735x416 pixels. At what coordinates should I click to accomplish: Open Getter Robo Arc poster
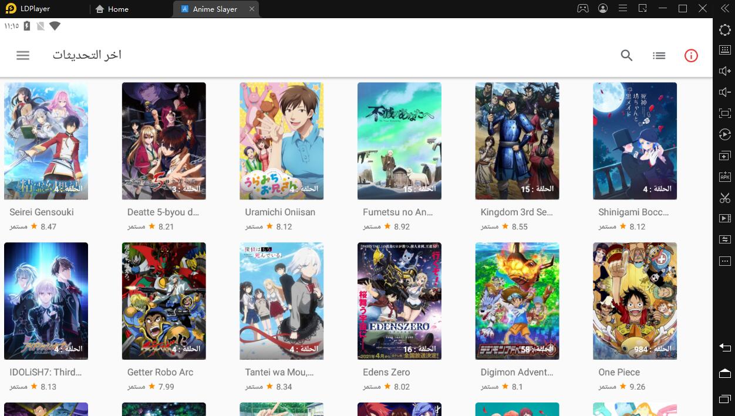coord(164,301)
